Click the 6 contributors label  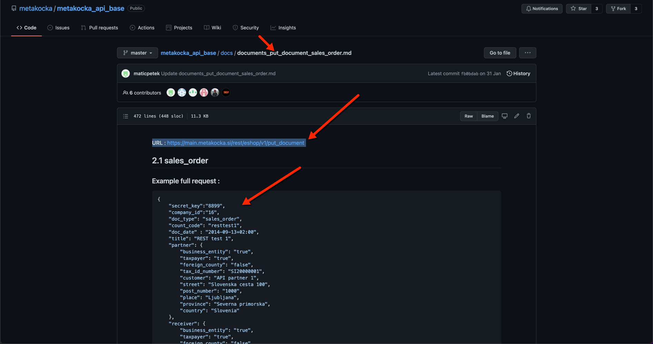coord(142,93)
